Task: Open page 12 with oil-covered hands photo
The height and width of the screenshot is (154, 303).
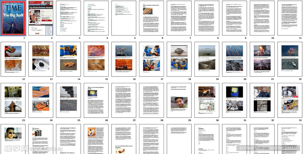Action: (13, 59)
